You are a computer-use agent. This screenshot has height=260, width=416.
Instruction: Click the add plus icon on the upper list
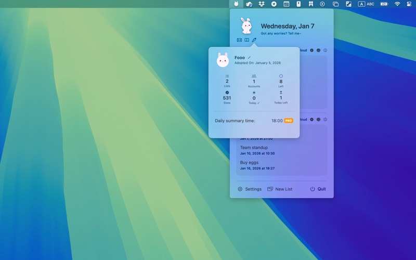[312, 50]
